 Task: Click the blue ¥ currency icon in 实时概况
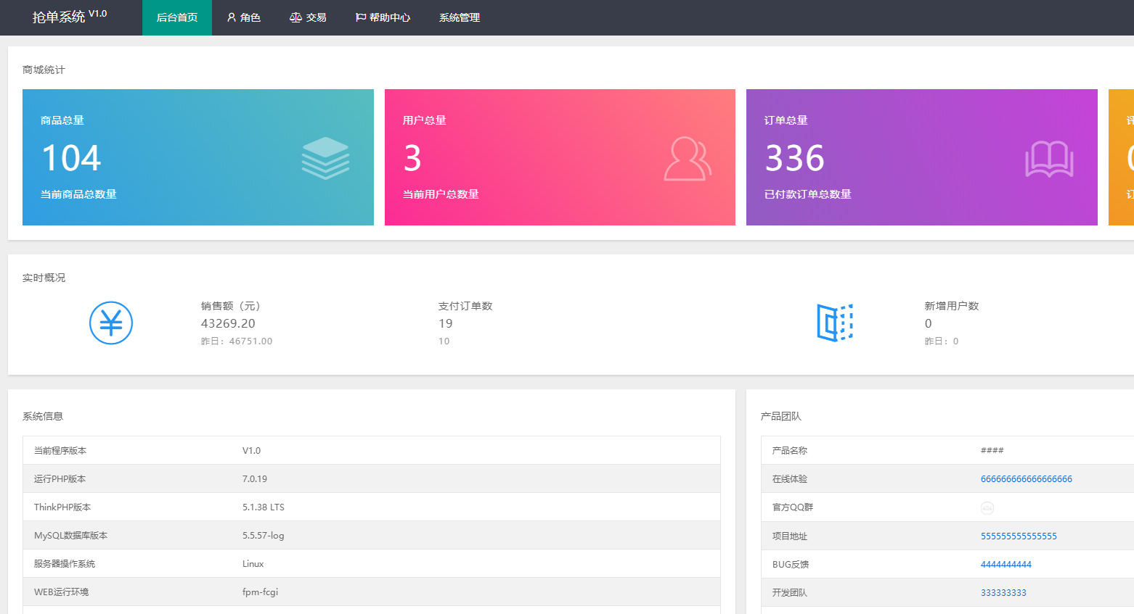pos(110,323)
